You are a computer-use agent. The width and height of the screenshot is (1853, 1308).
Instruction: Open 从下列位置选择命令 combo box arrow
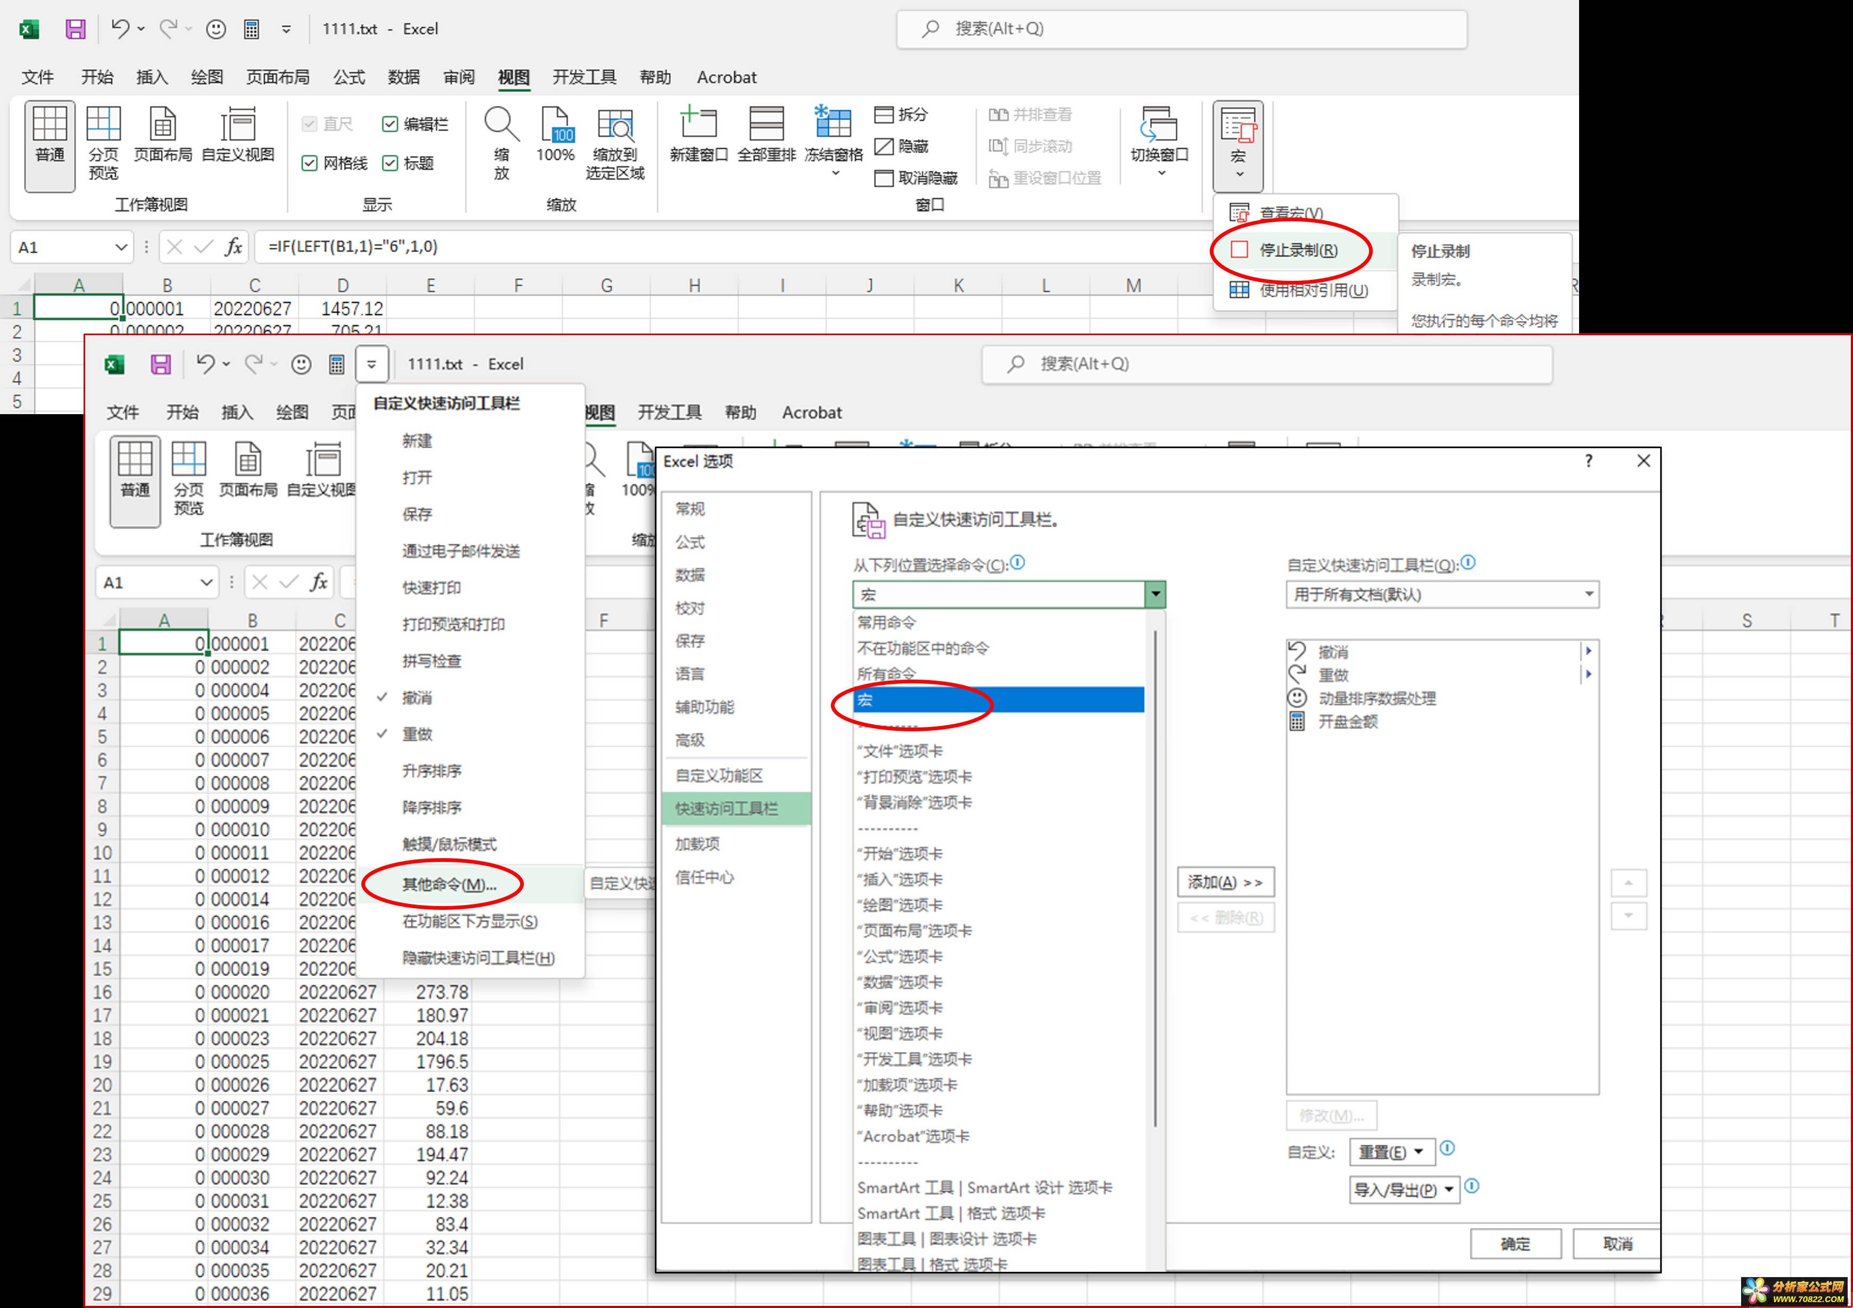[1155, 594]
